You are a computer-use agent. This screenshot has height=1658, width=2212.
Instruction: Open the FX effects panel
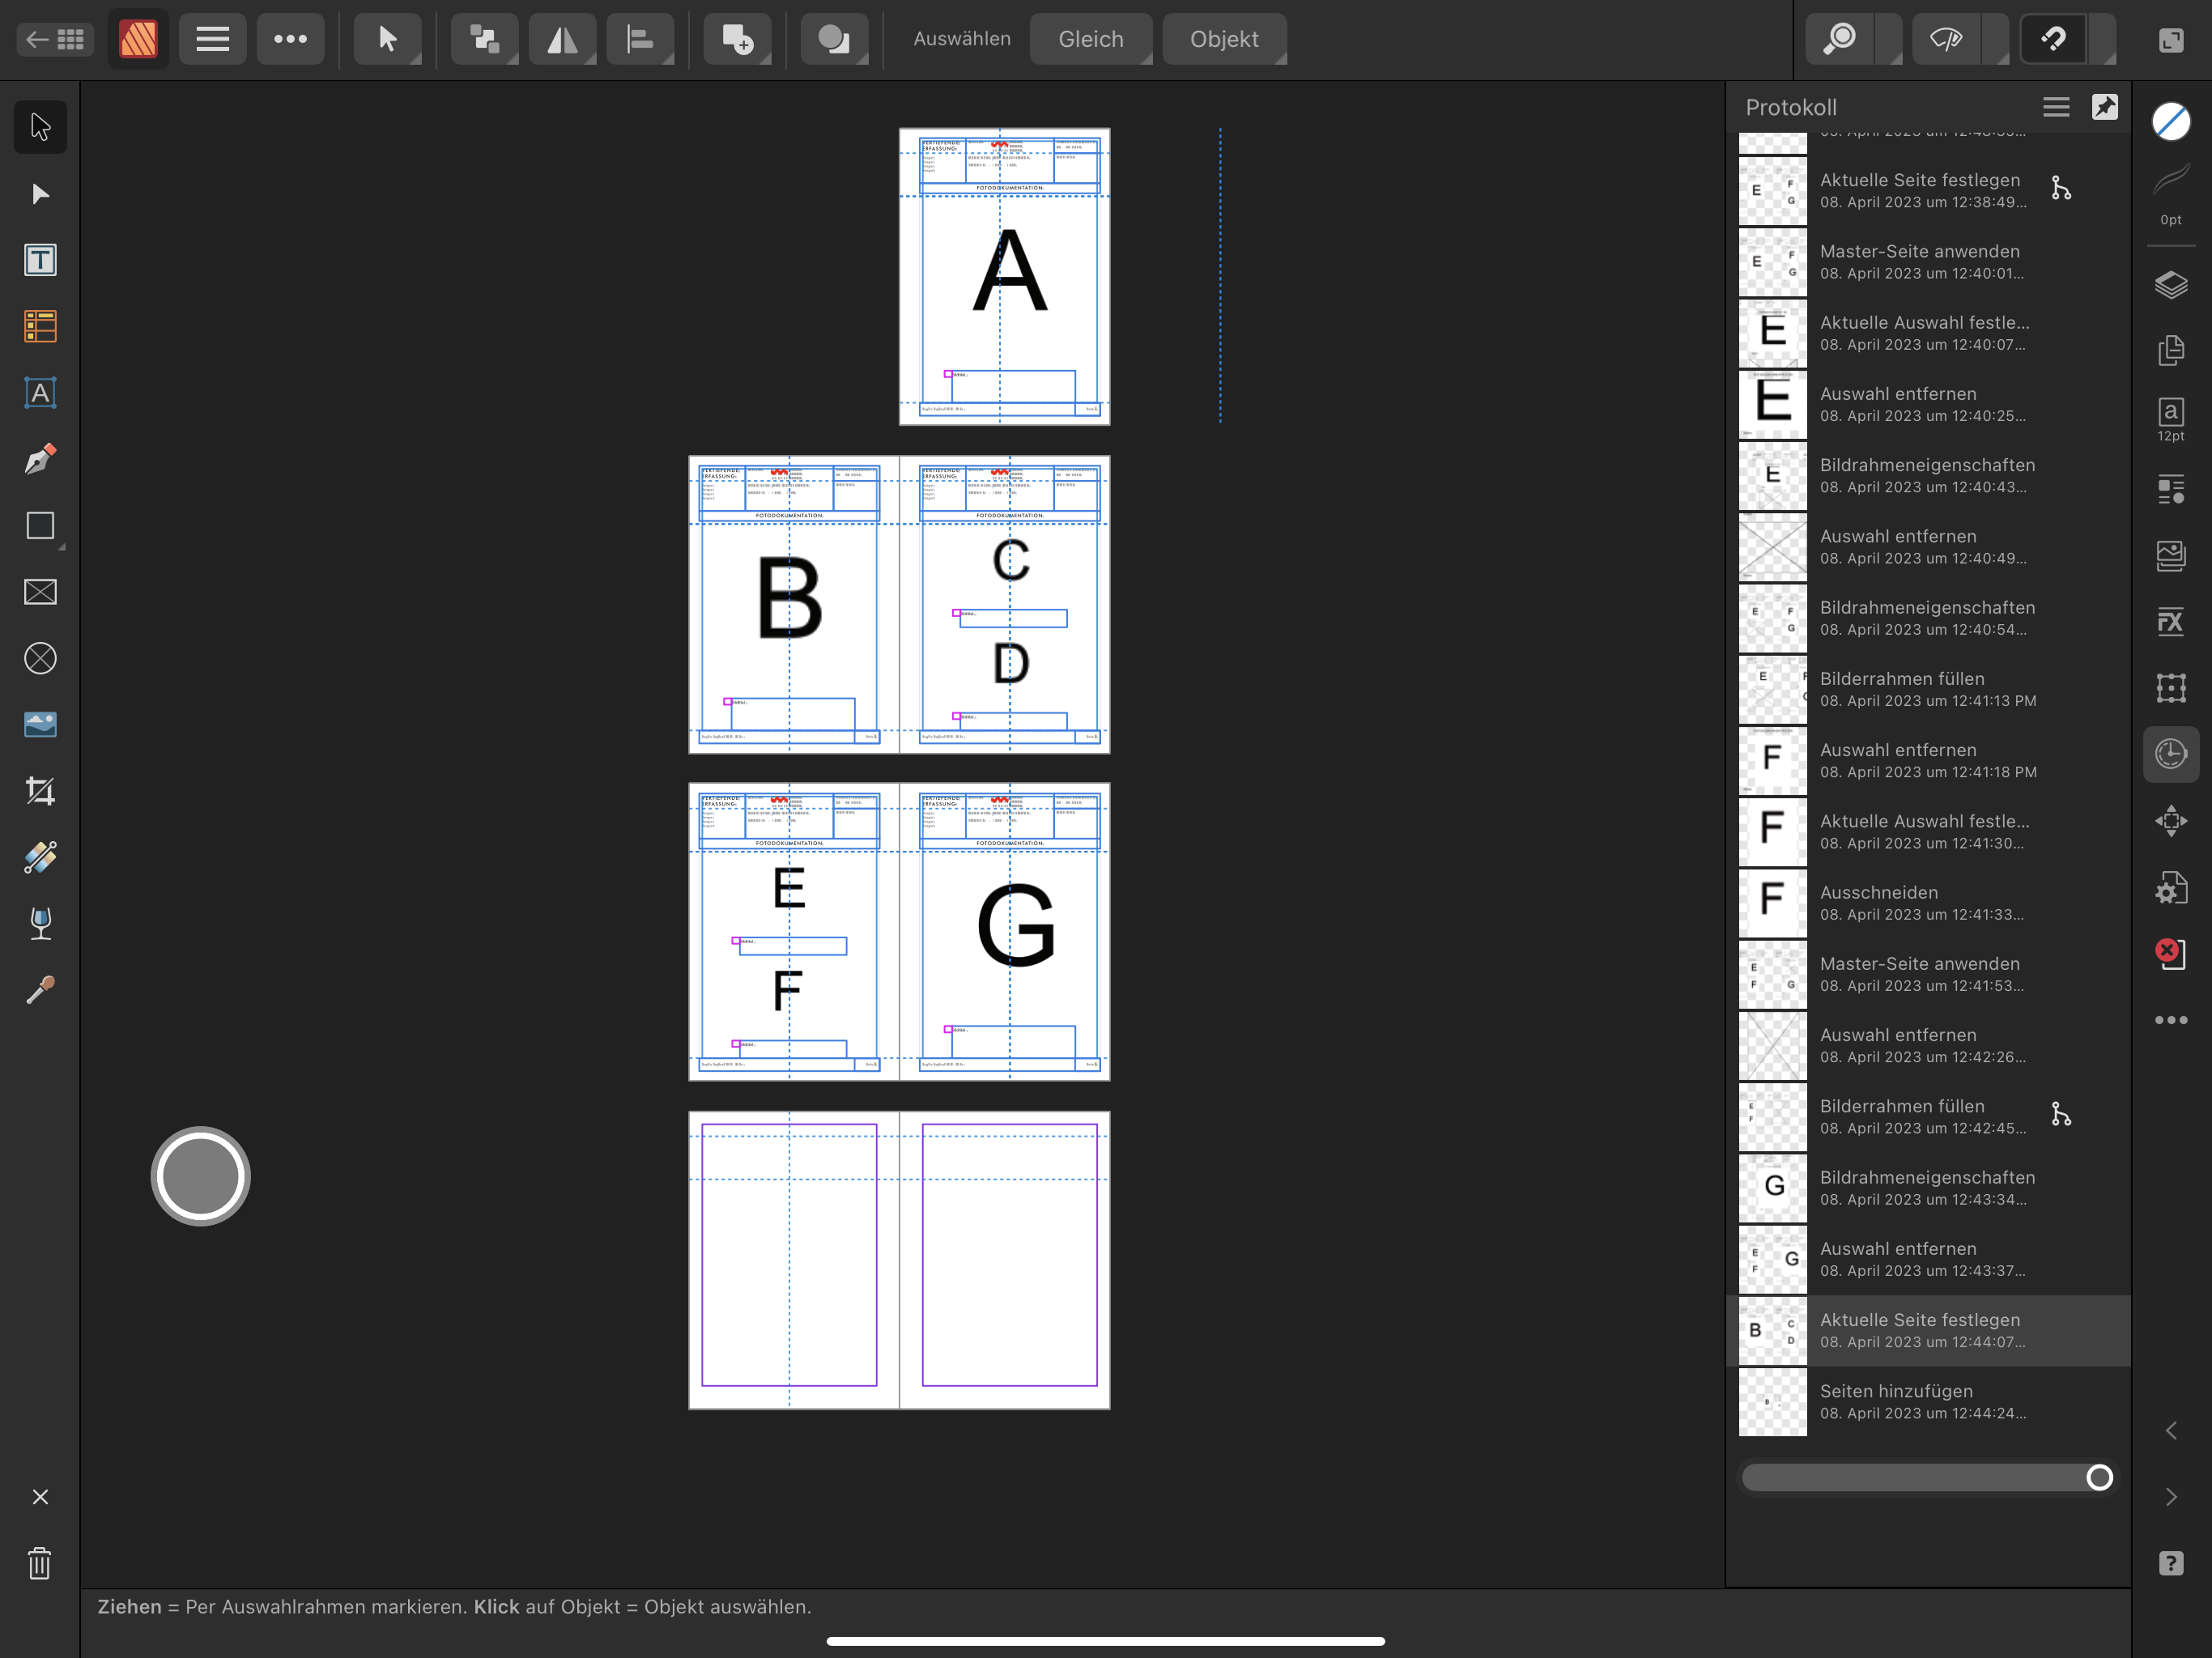point(2170,621)
